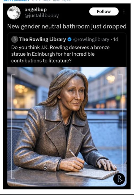Click the notebook under the statue's pen
This screenshot has height=195, width=134.
[92, 174]
